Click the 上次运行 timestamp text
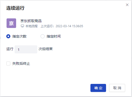 click(x=62, y=26)
